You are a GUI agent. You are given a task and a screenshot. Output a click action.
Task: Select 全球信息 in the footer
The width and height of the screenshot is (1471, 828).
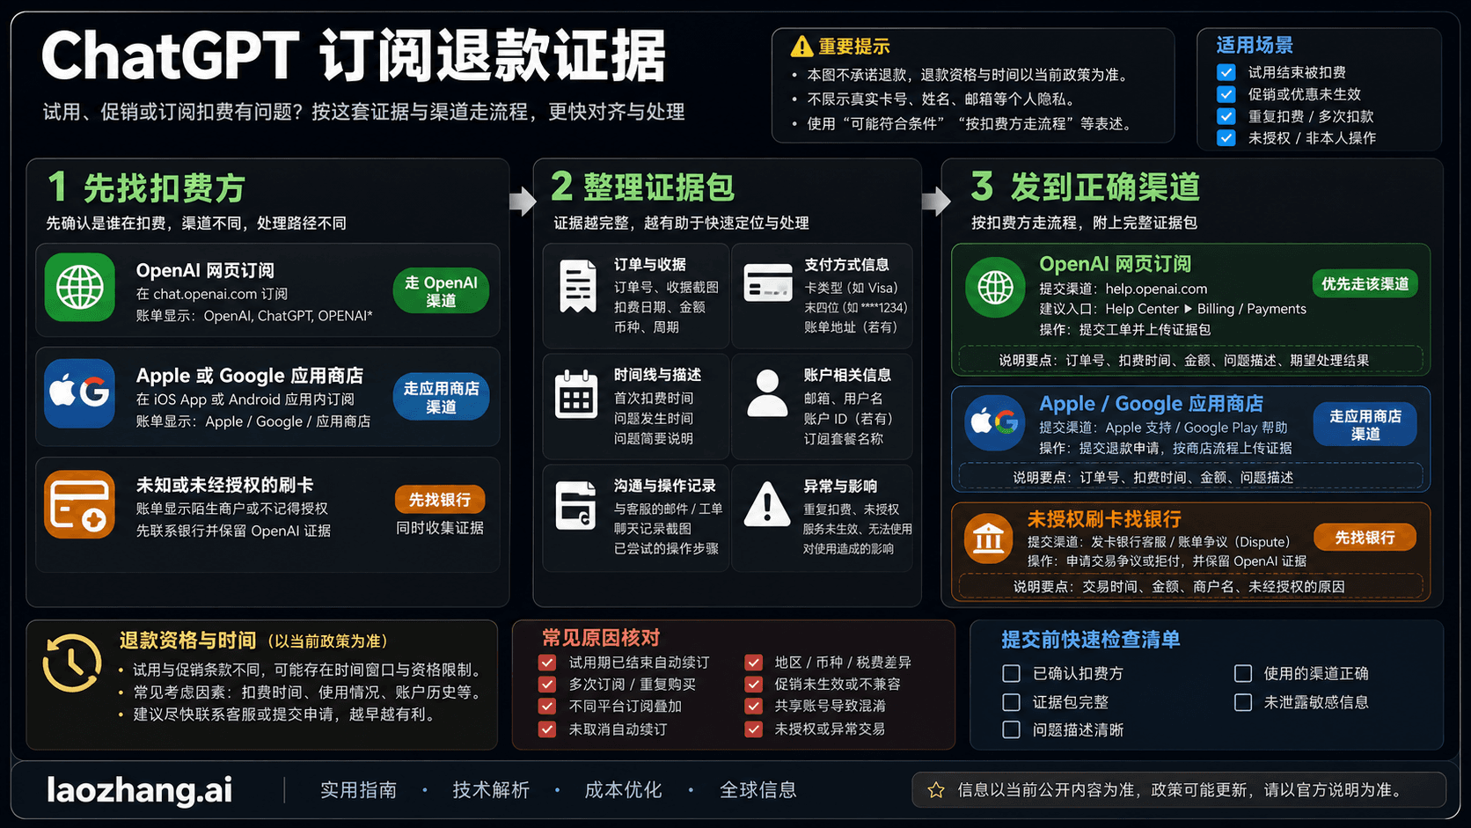(757, 790)
